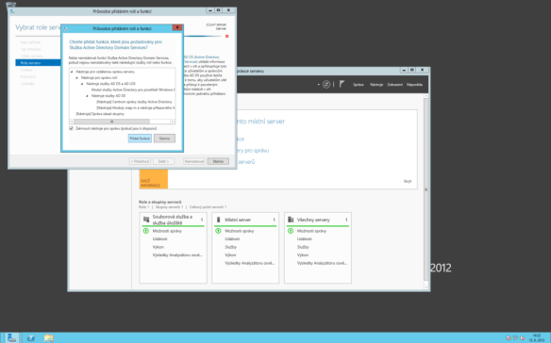Click the red X icon near the wizard's progress bar
The height and width of the screenshot is (343, 551).
pos(227,36)
